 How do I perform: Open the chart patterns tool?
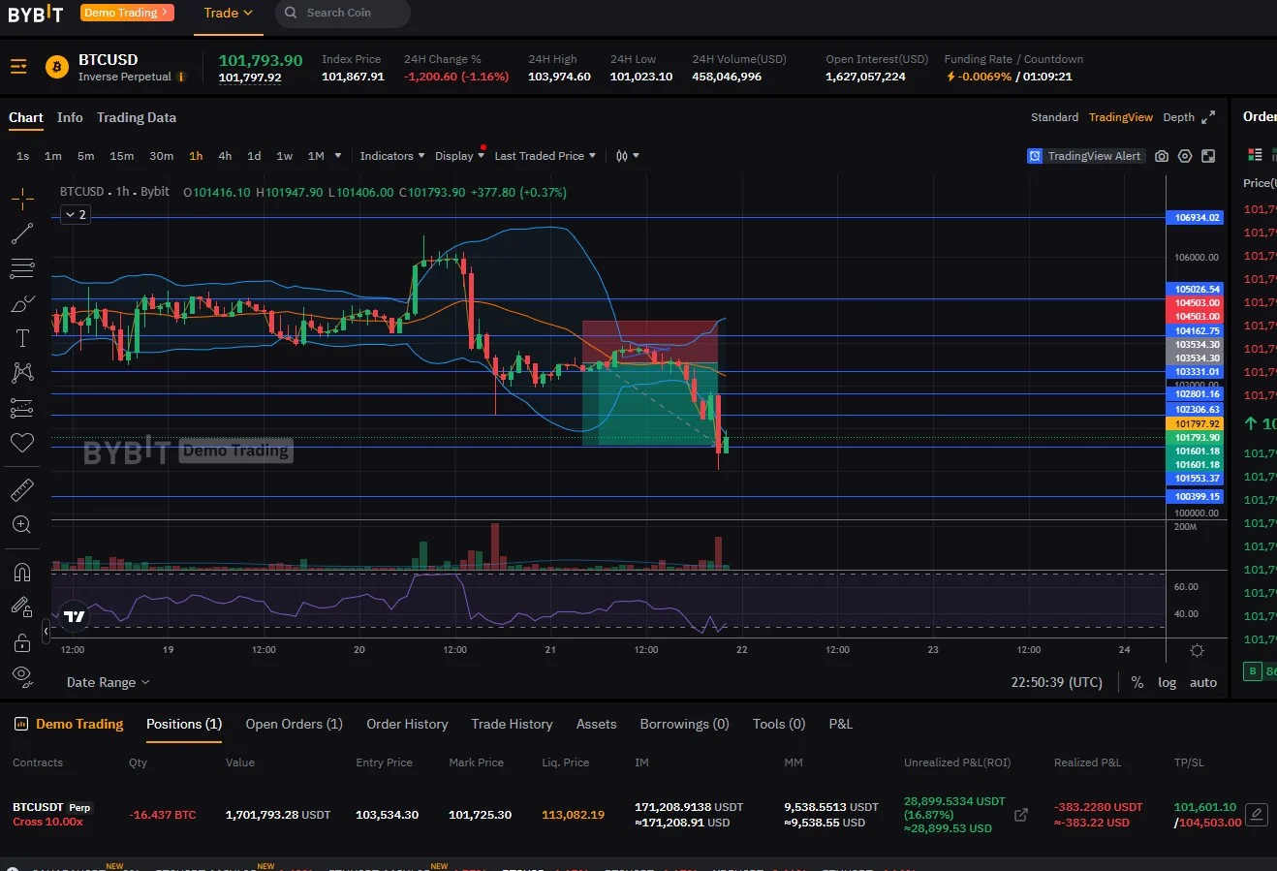(22, 373)
